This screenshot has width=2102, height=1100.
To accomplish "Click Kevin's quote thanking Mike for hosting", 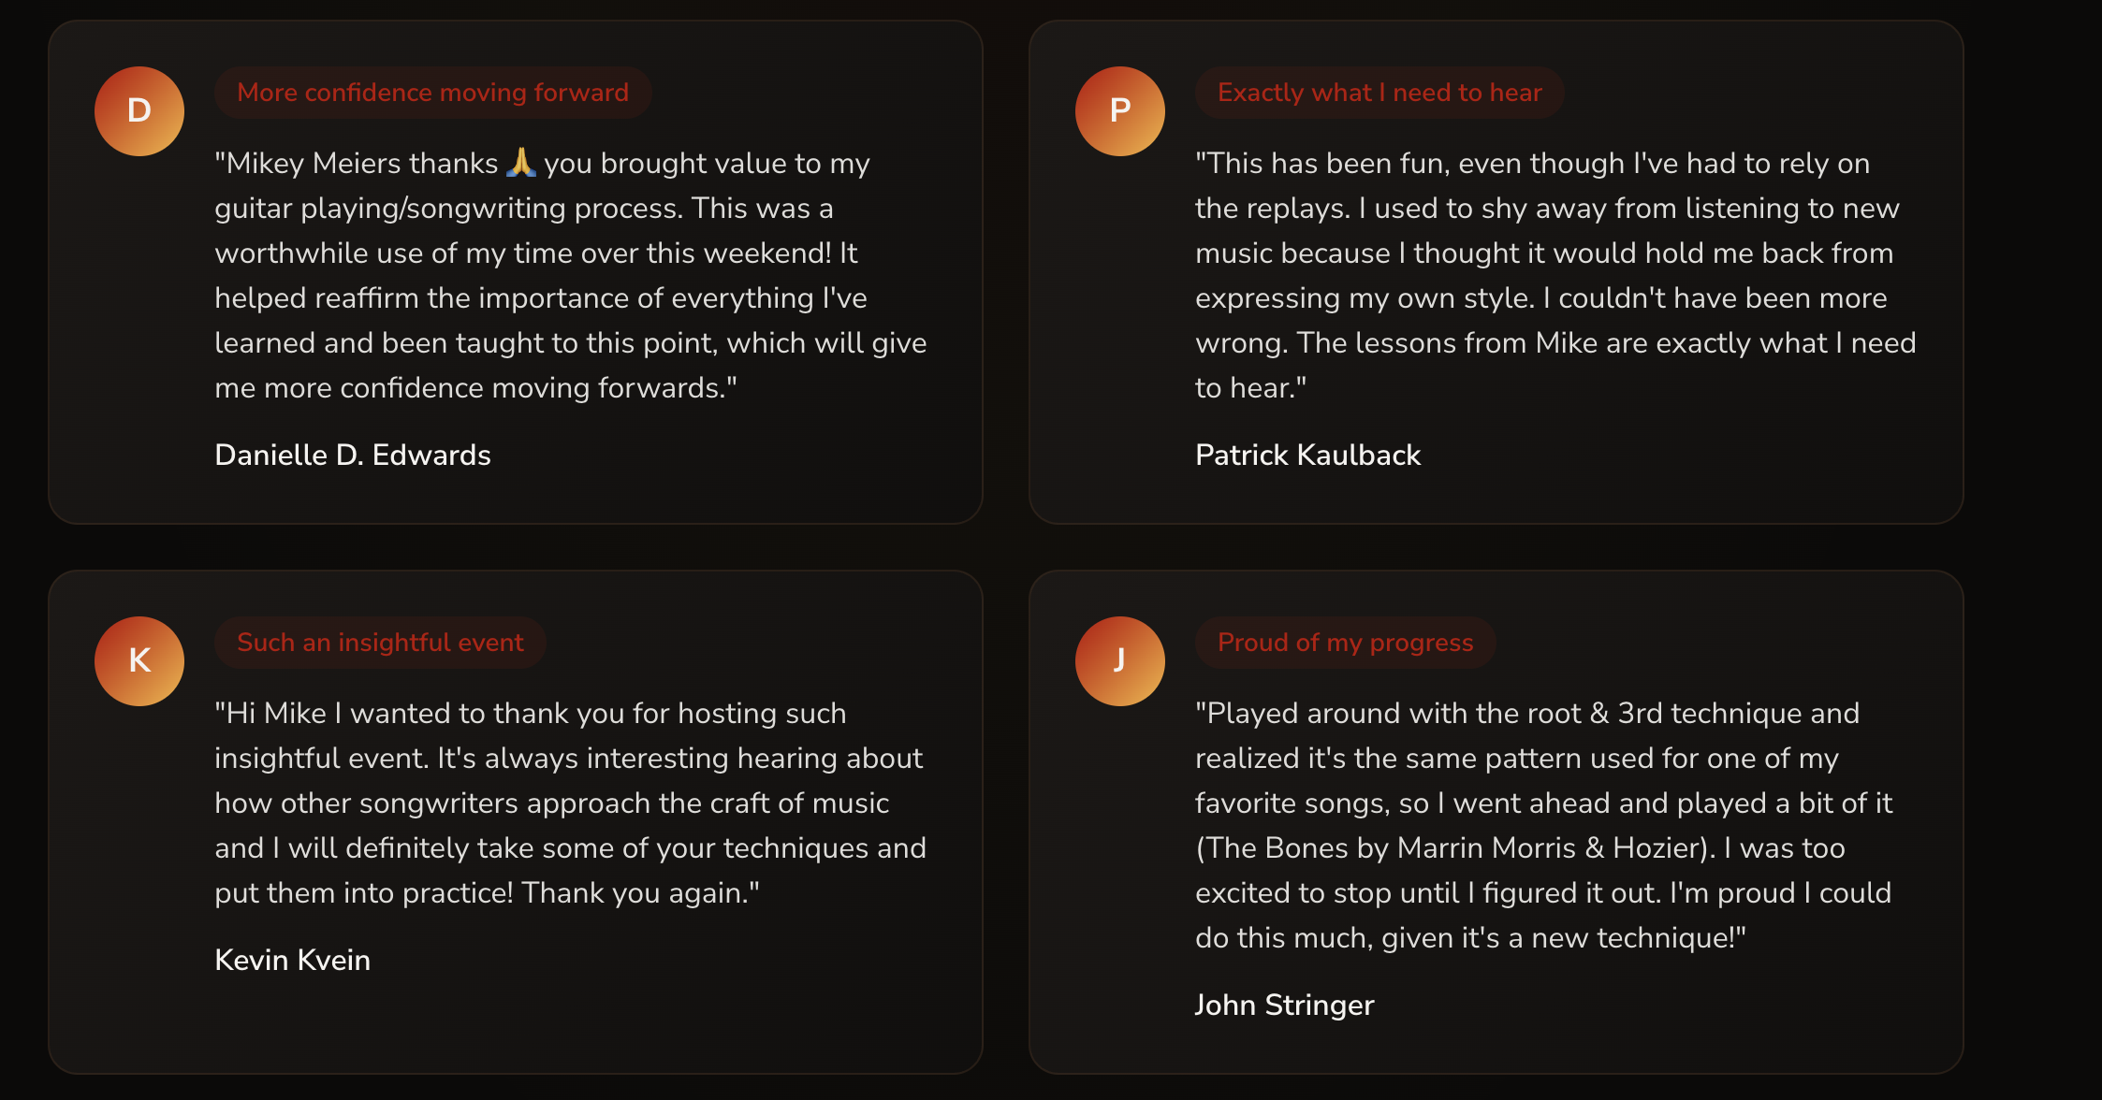I will click(x=570, y=803).
